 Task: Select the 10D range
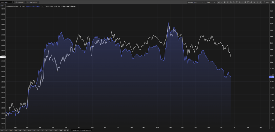click(x=11, y=131)
